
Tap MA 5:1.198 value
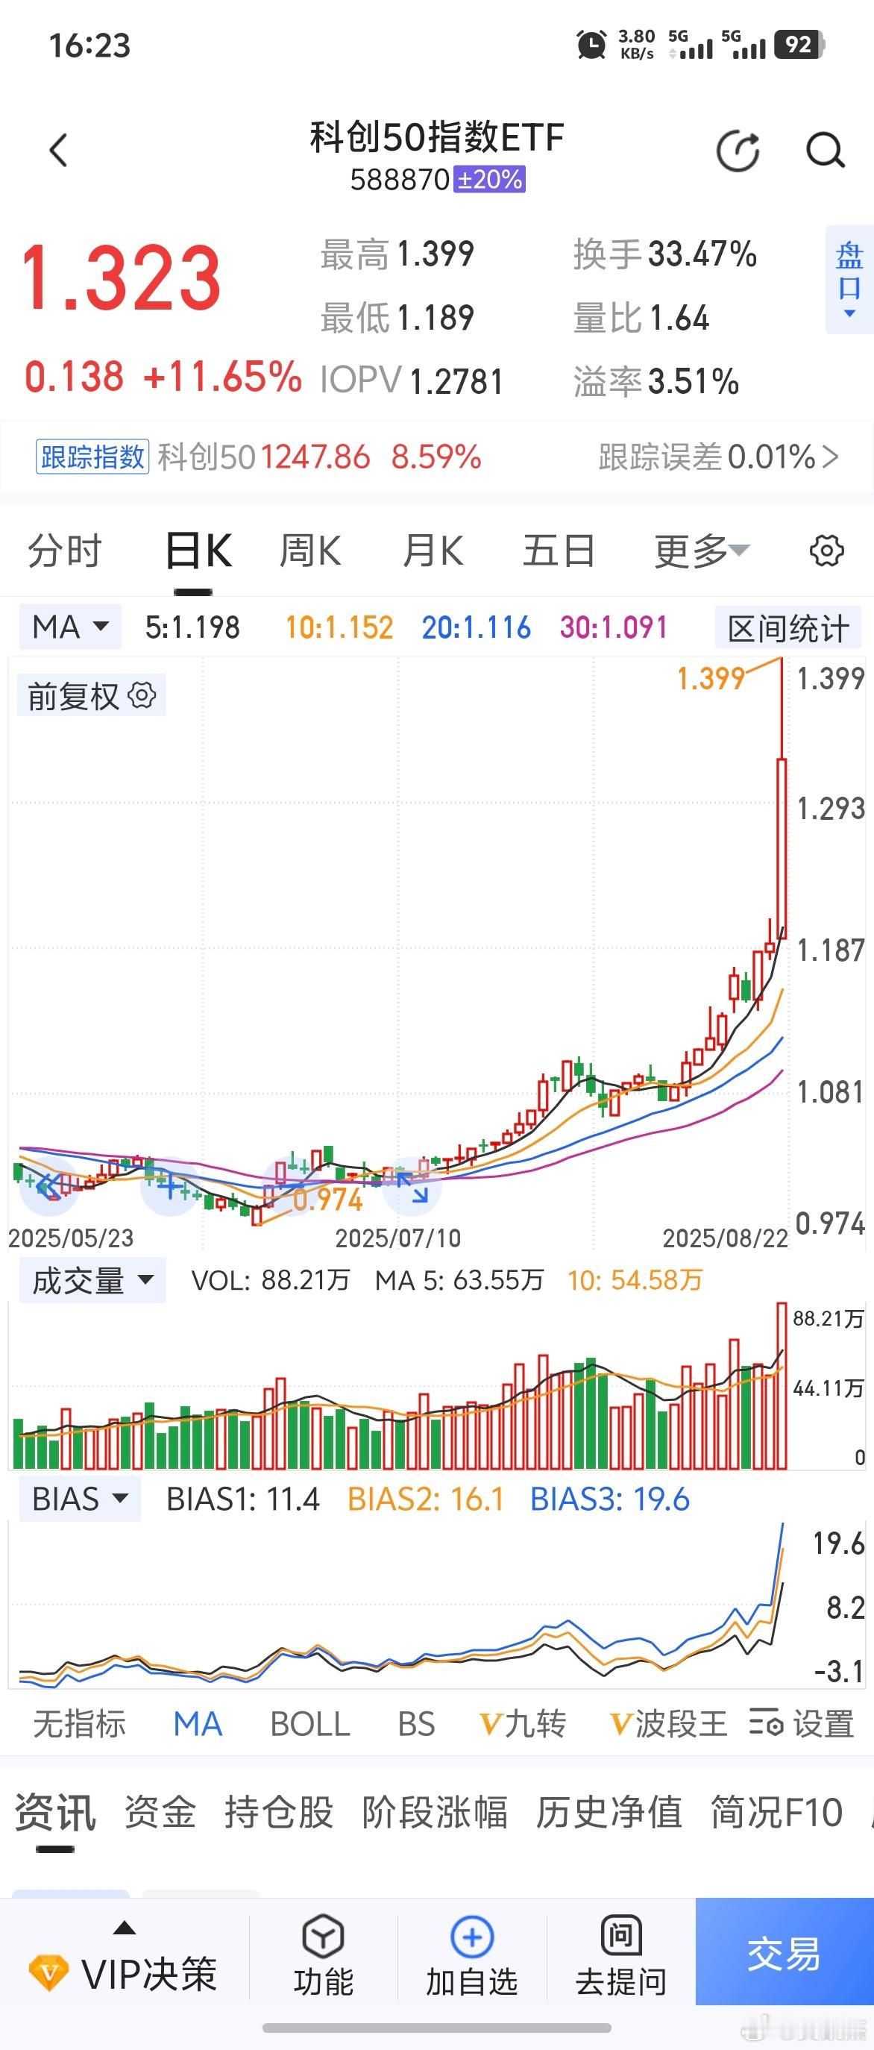pyautogui.click(x=192, y=627)
